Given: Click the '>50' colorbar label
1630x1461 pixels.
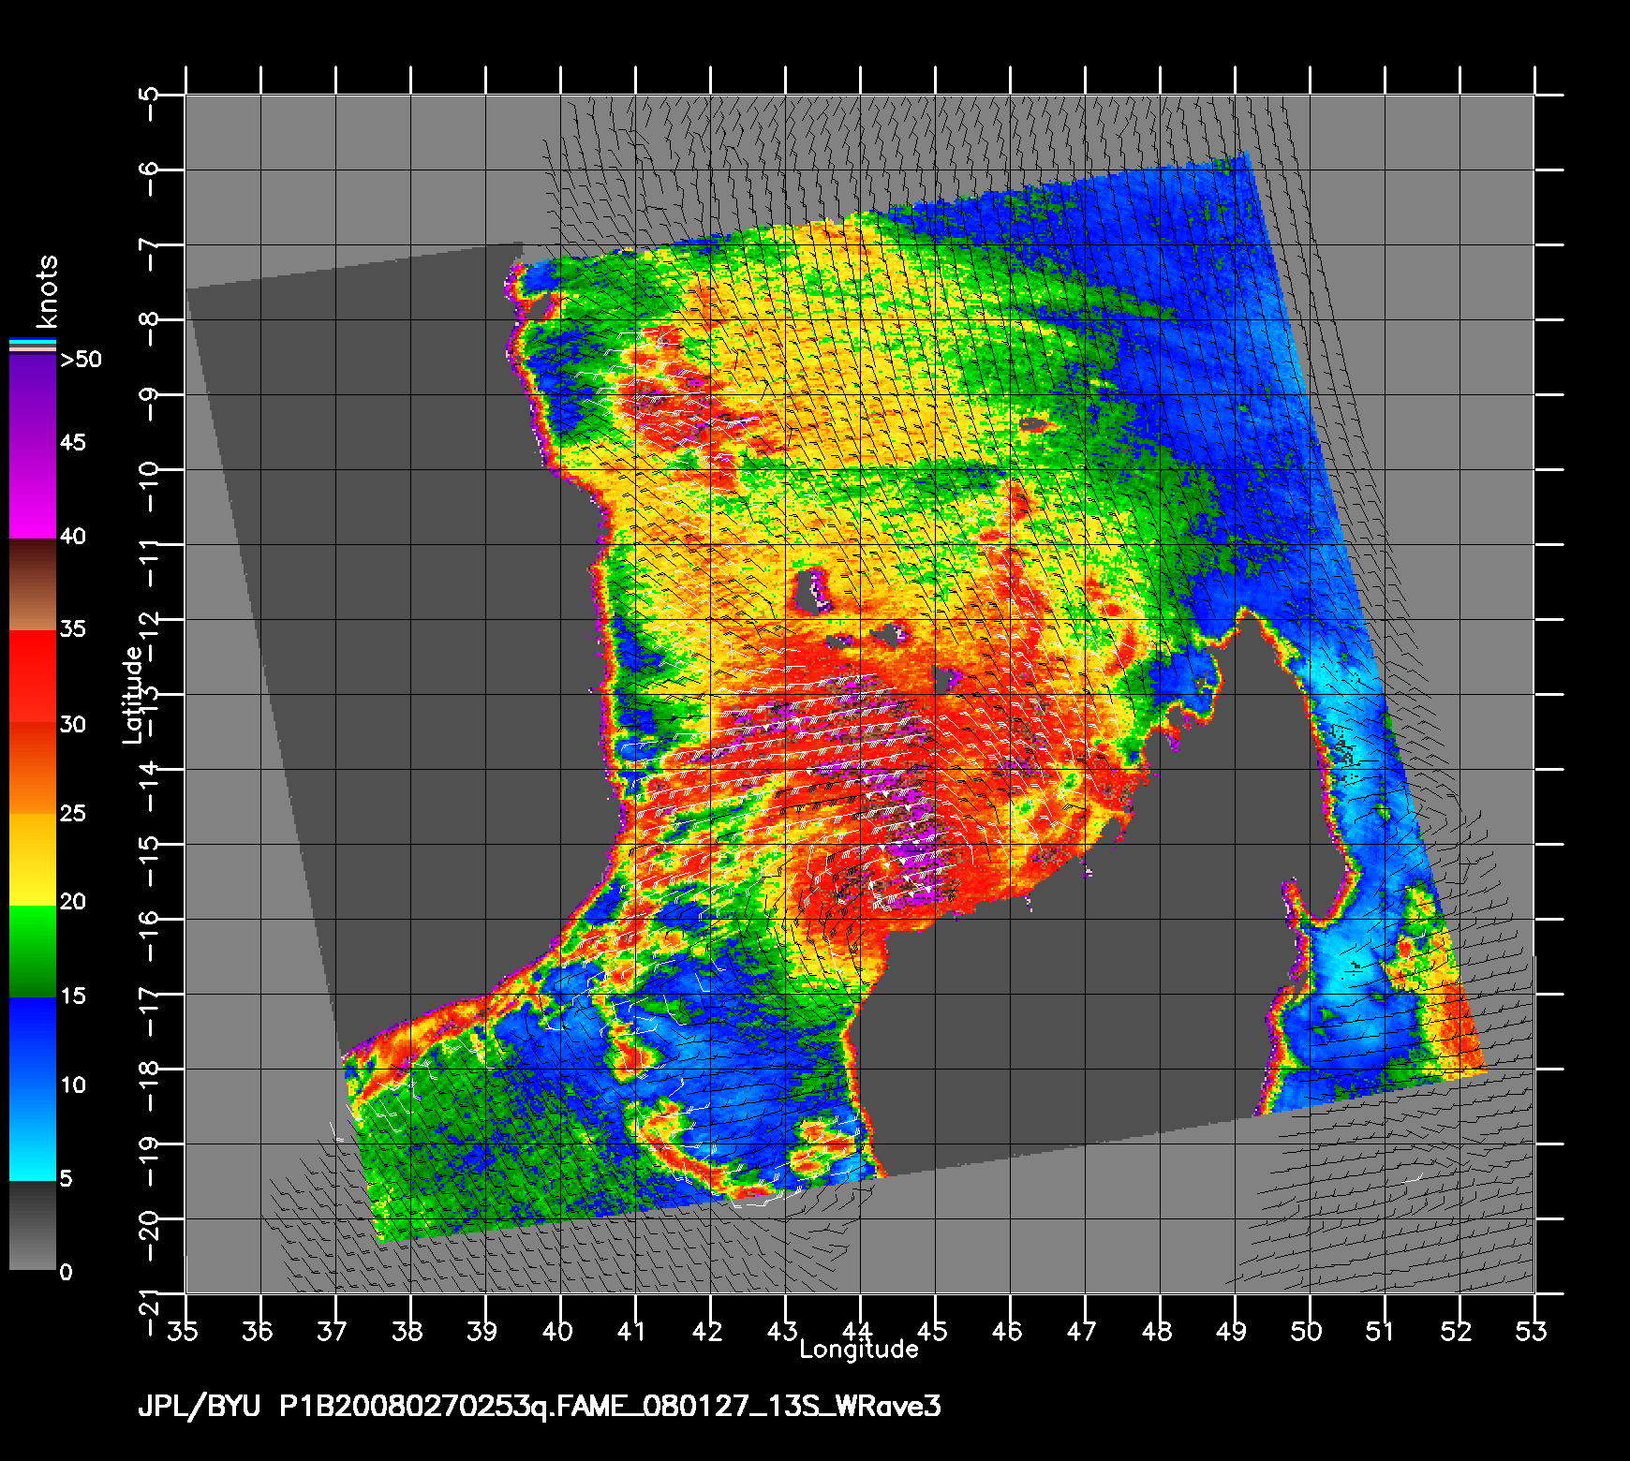Looking at the screenshot, I should click(x=81, y=360).
